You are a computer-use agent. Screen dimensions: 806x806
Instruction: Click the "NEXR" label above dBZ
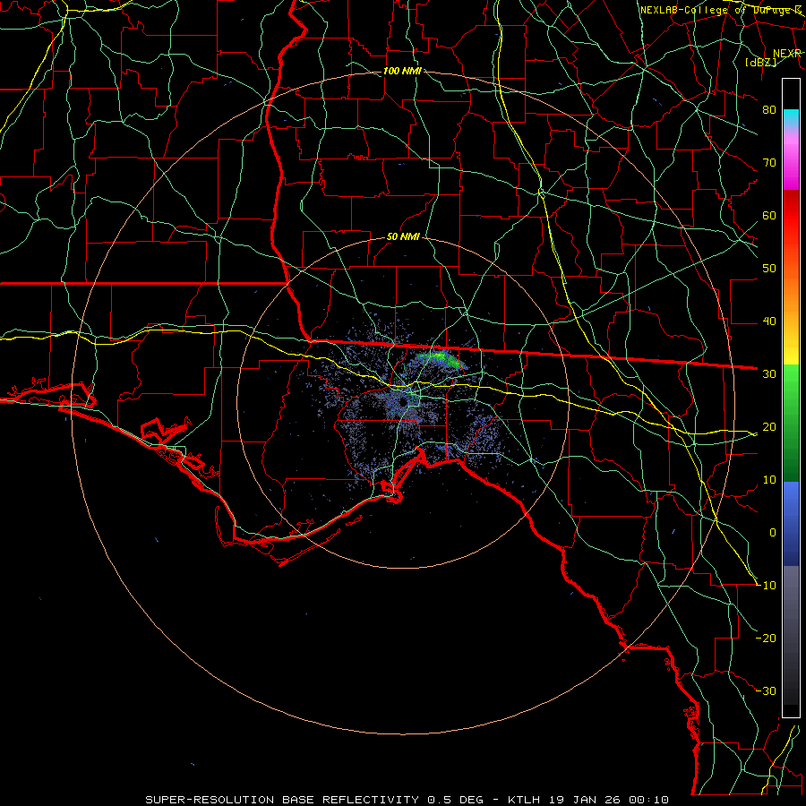point(787,54)
